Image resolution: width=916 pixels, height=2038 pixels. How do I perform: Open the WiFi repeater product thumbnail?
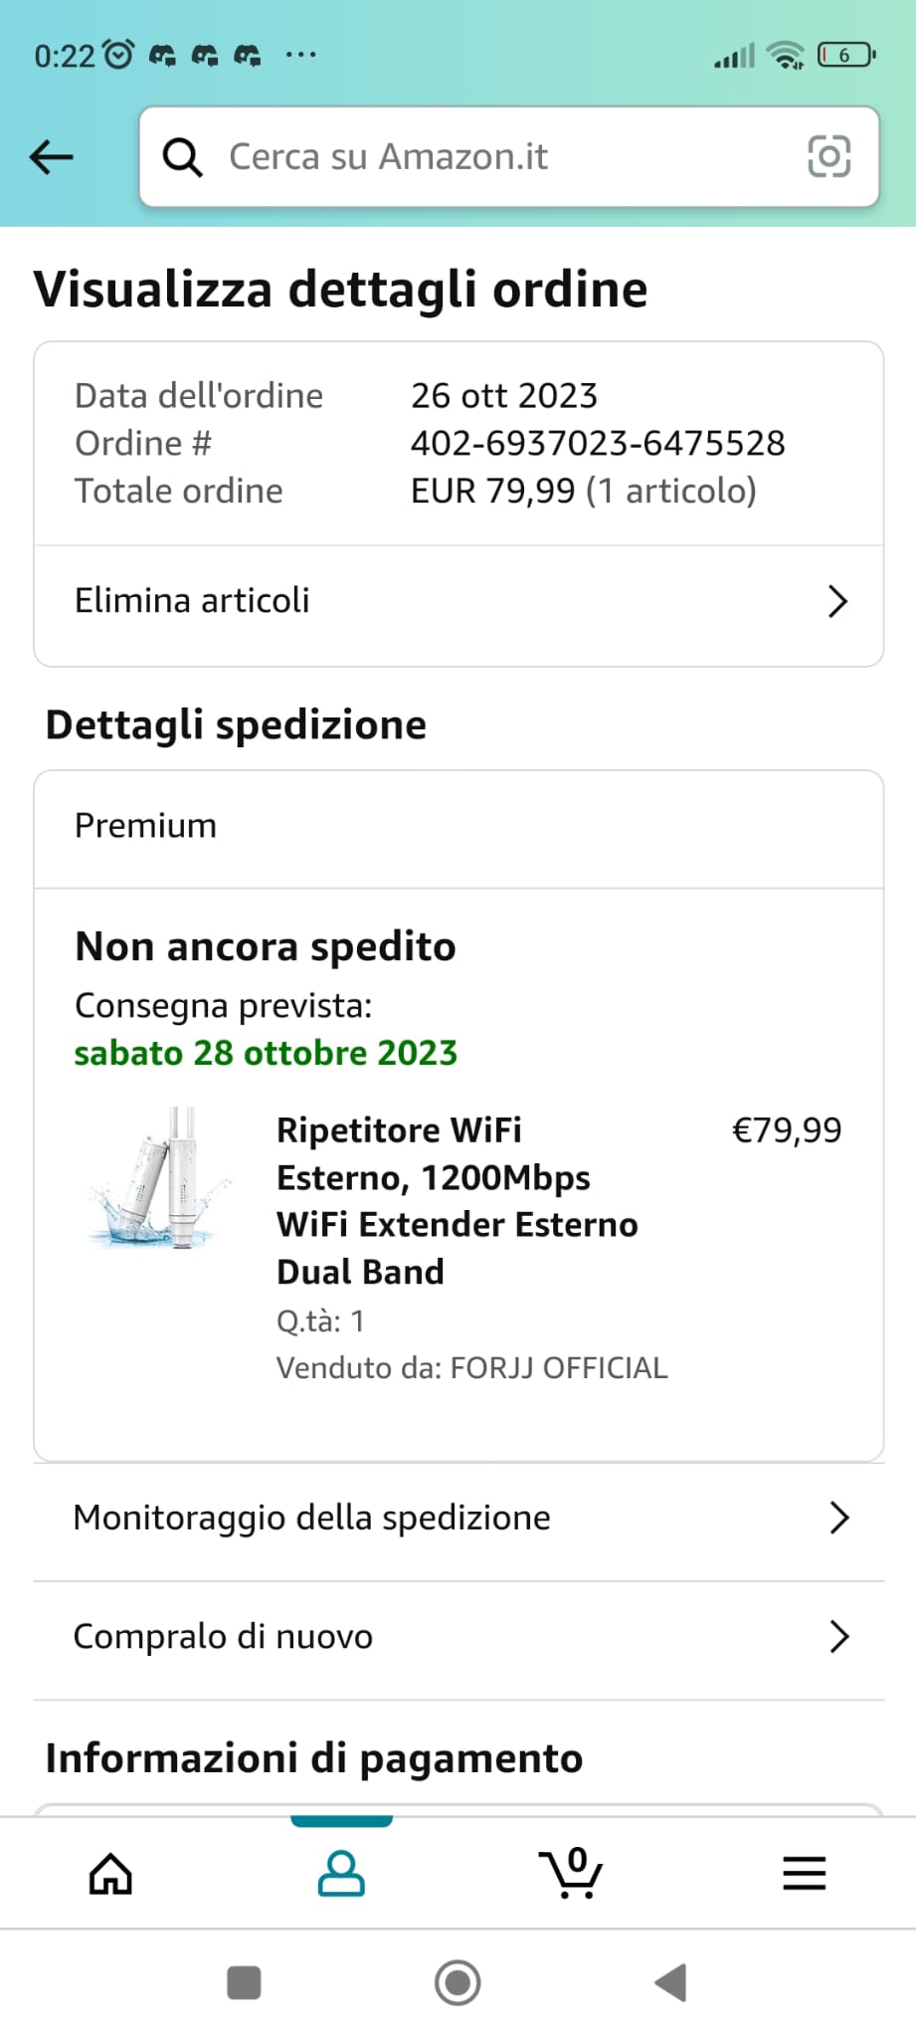[x=159, y=1178]
